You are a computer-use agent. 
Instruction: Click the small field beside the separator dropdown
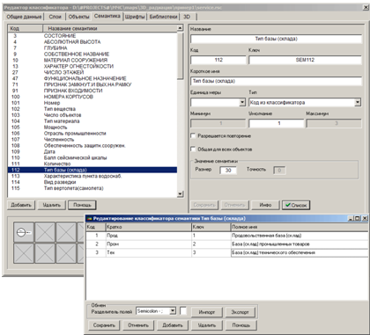point(183,311)
